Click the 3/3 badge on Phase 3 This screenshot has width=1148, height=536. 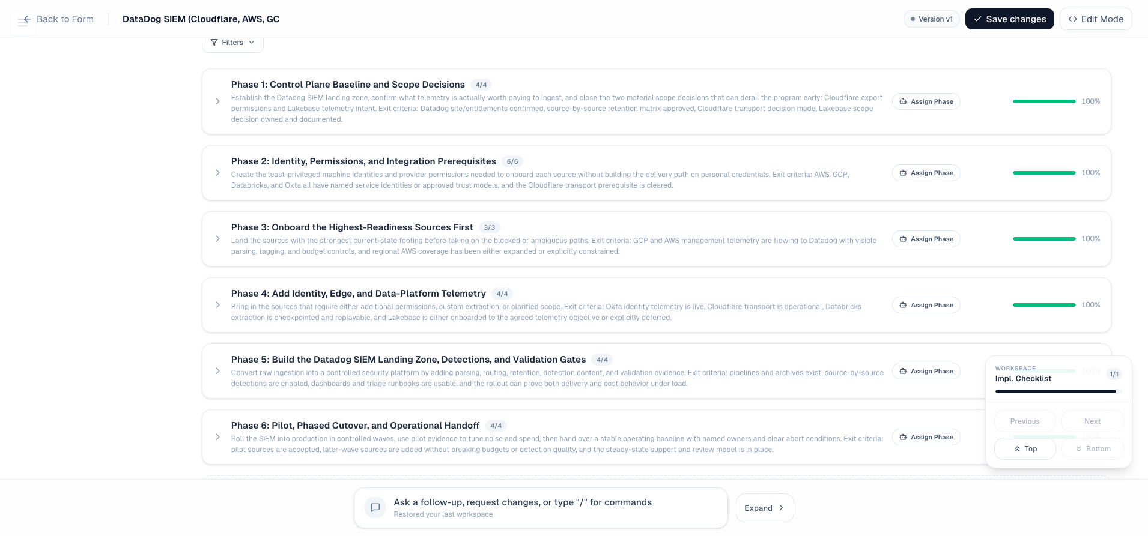pos(490,228)
